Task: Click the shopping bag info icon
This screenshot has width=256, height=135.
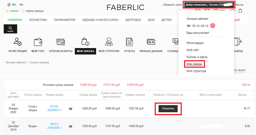Action: tap(85, 42)
